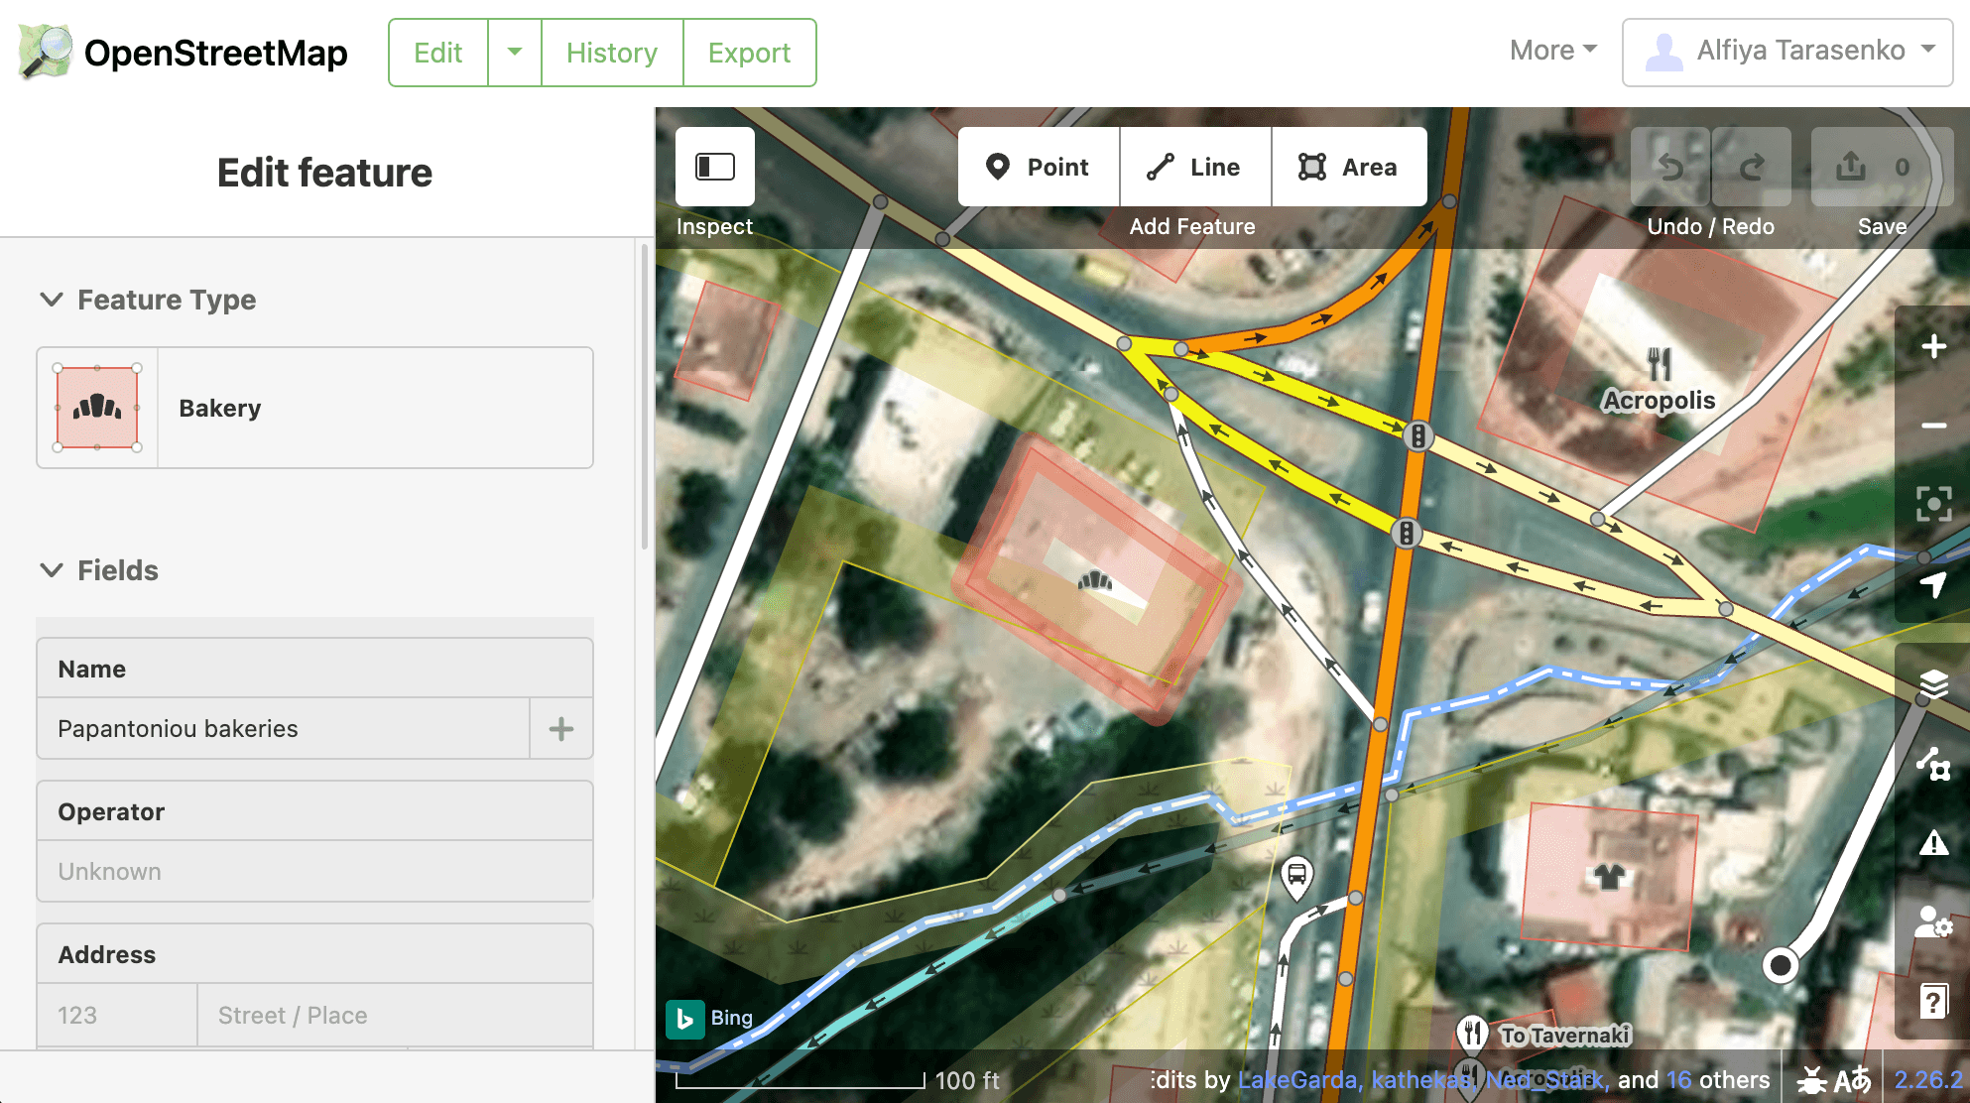The width and height of the screenshot is (1970, 1103).
Task: Zoom in with the plus button
Action: tap(1933, 346)
